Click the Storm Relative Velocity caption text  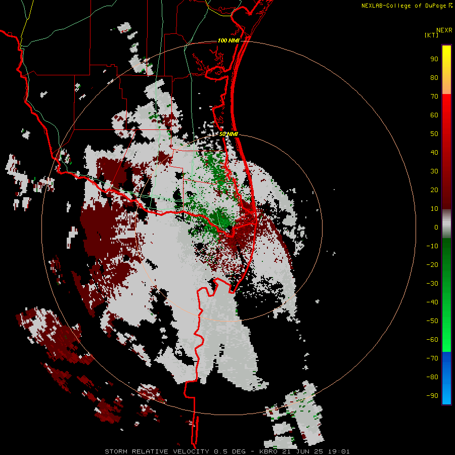point(227,451)
